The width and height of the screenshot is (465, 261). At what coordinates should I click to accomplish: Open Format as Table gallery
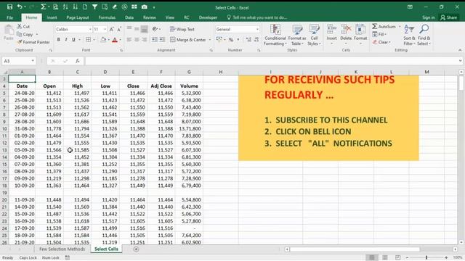click(x=297, y=35)
